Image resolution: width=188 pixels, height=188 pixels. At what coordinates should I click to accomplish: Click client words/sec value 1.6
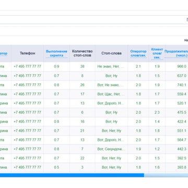click(x=157, y=167)
